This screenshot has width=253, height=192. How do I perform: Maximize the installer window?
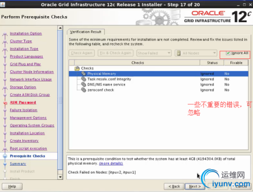click(x=244, y=5)
